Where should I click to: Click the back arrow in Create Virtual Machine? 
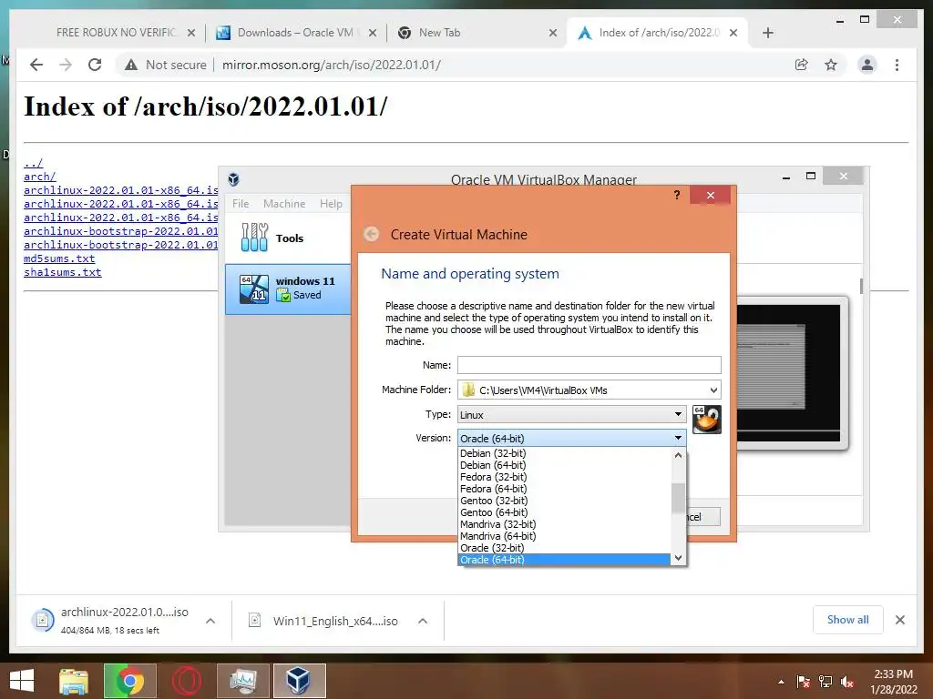click(x=372, y=234)
